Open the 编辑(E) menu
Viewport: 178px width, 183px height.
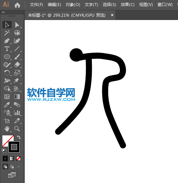(x=54, y=5)
